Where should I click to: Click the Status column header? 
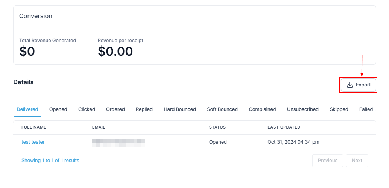pyautogui.click(x=217, y=127)
